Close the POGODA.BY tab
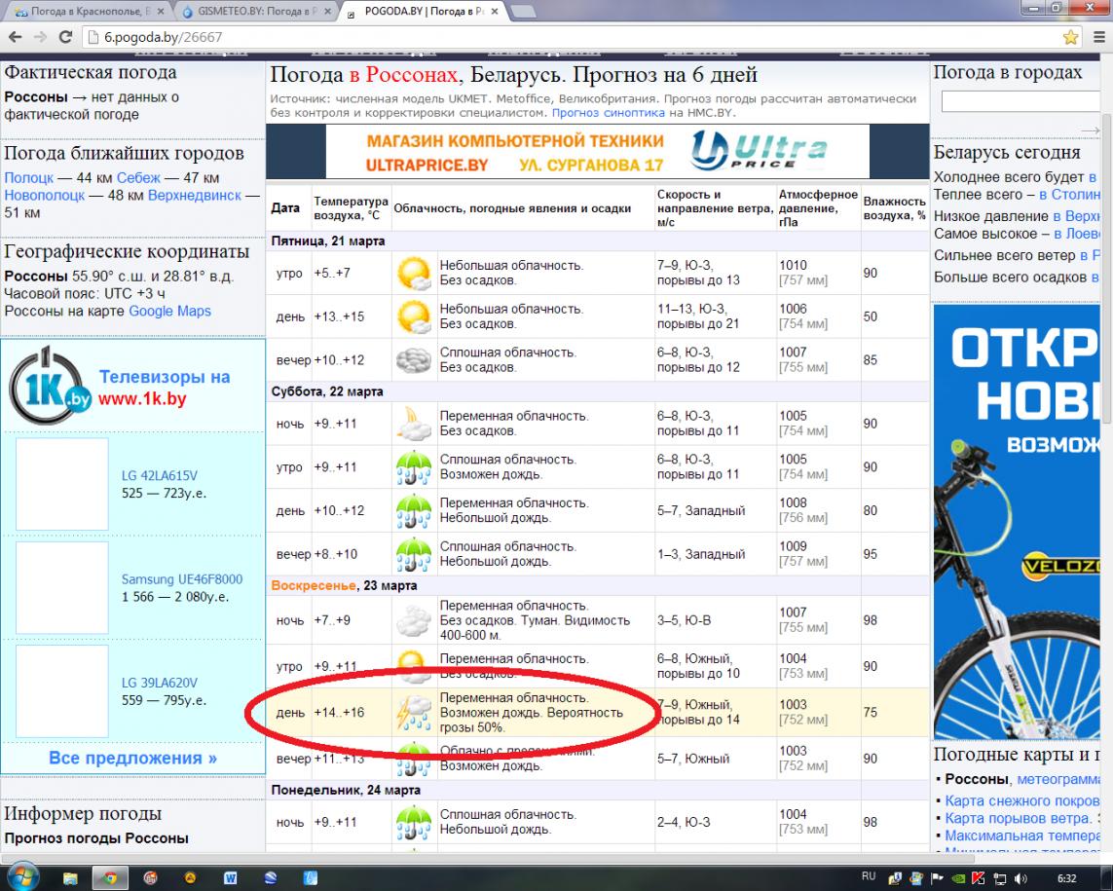Image resolution: width=1113 pixels, height=891 pixels. click(495, 13)
